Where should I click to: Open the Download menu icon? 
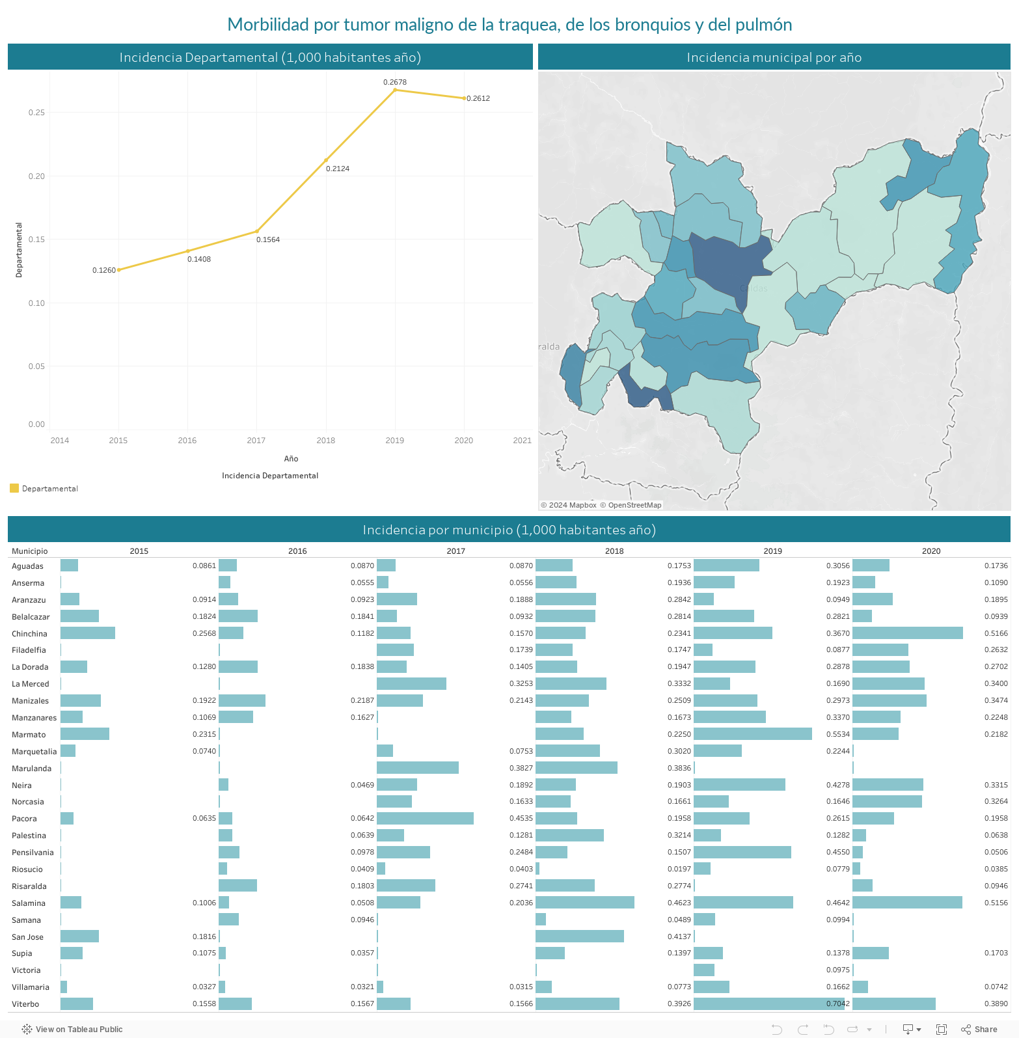coord(912,1029)
